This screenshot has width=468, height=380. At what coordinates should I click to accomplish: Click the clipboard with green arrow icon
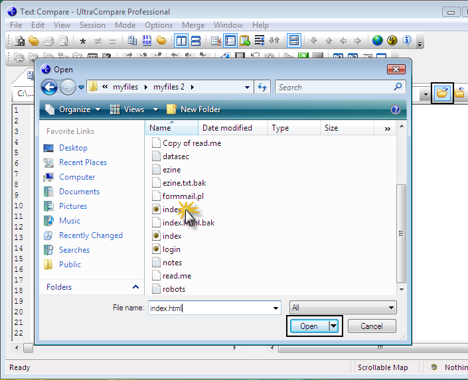coord(245,40)
